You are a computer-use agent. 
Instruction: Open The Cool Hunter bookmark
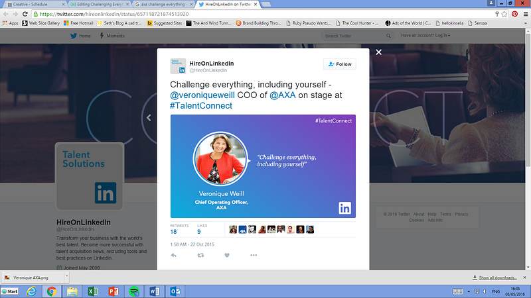pyautogui.click(x=357, y=23)
